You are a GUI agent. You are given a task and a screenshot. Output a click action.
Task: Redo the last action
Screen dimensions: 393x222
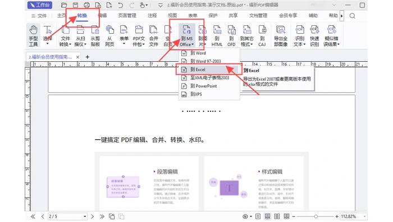[x=132, y=5]
